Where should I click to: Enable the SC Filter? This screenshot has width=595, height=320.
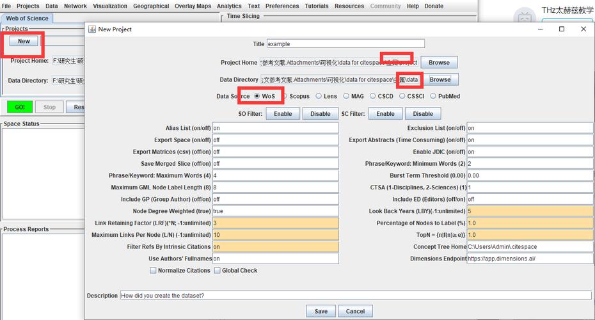(x=385, y=113)
